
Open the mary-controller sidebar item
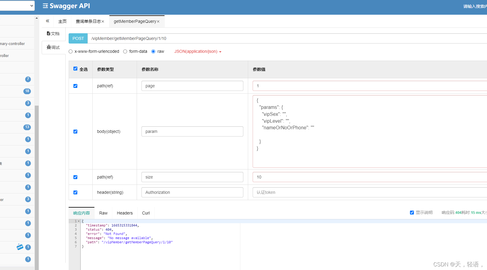pyautogui.click(x=13, y=44)
